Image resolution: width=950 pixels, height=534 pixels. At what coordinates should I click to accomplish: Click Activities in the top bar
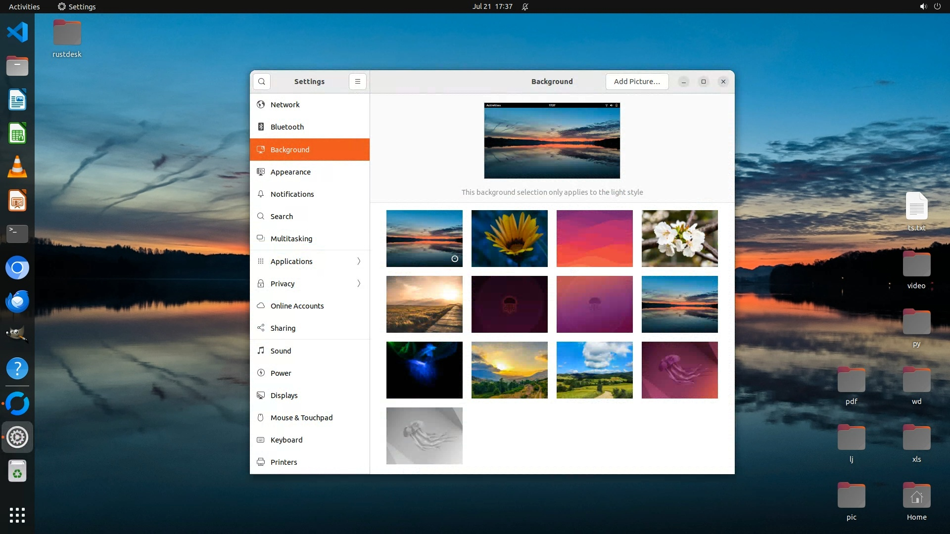click(24, 6)
